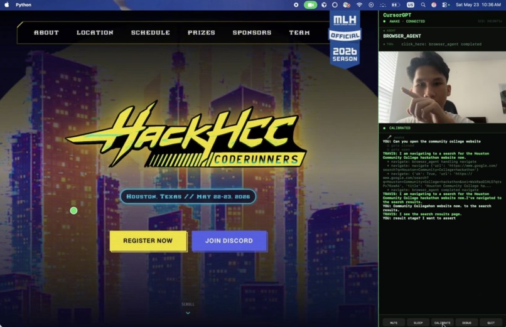Click the CursorGPT title in side panel

397,15
